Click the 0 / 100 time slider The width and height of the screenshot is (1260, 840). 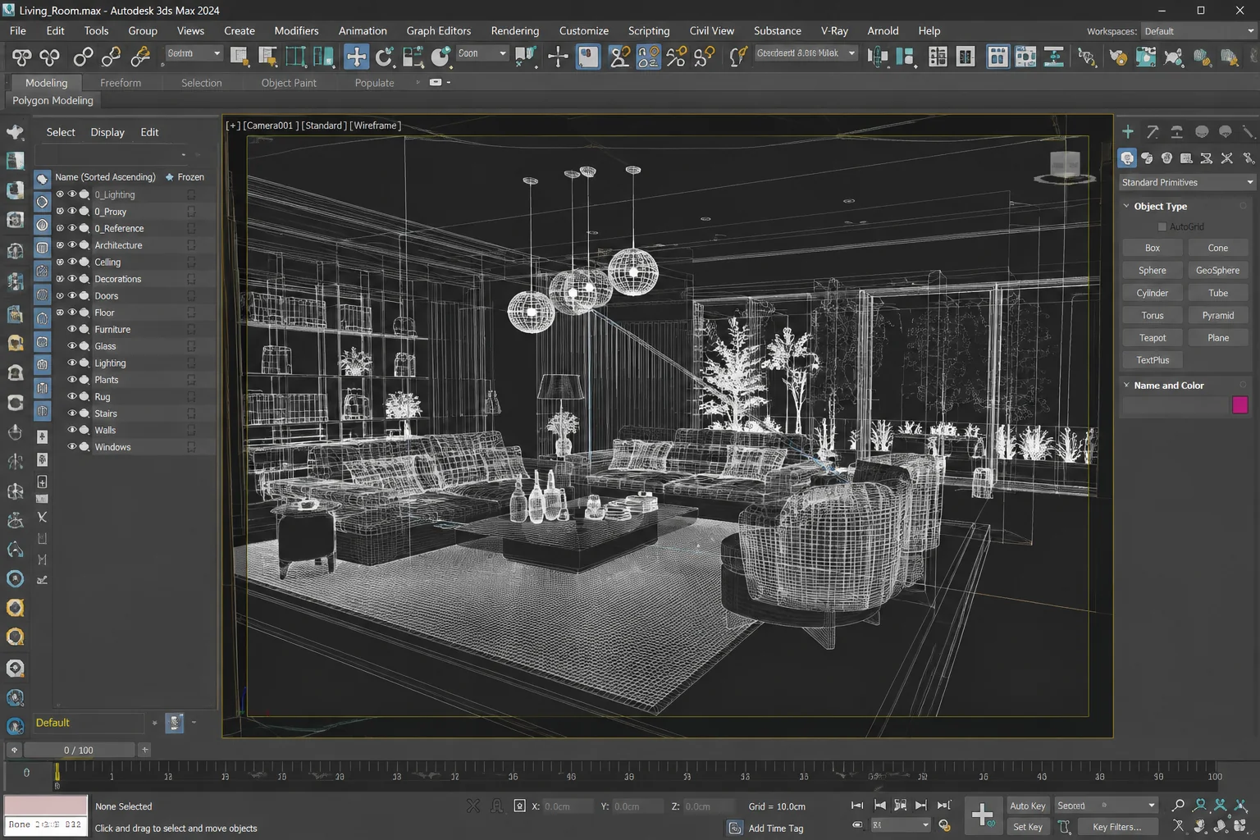point(79,750)
